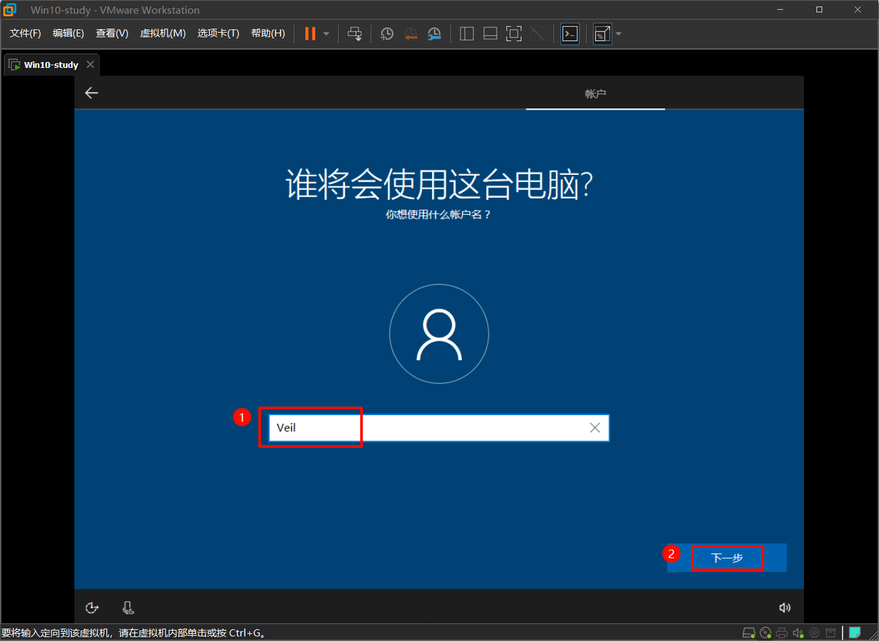Click the volume speaker icon in setup
The width and height of the screenshot is (879, 641).
[x=784, y=608]
